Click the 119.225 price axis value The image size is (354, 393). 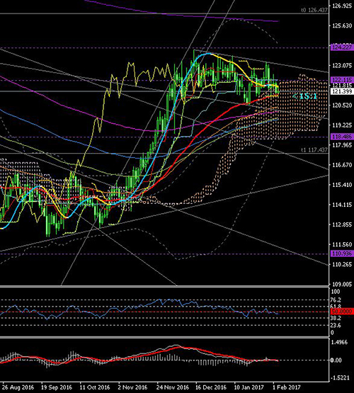coord(342,125)
